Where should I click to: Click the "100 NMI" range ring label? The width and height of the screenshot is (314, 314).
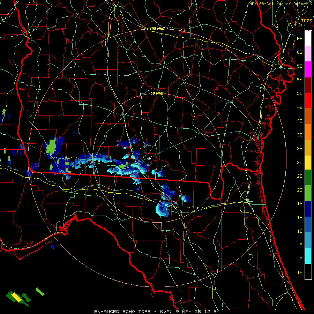click(157, 29)
